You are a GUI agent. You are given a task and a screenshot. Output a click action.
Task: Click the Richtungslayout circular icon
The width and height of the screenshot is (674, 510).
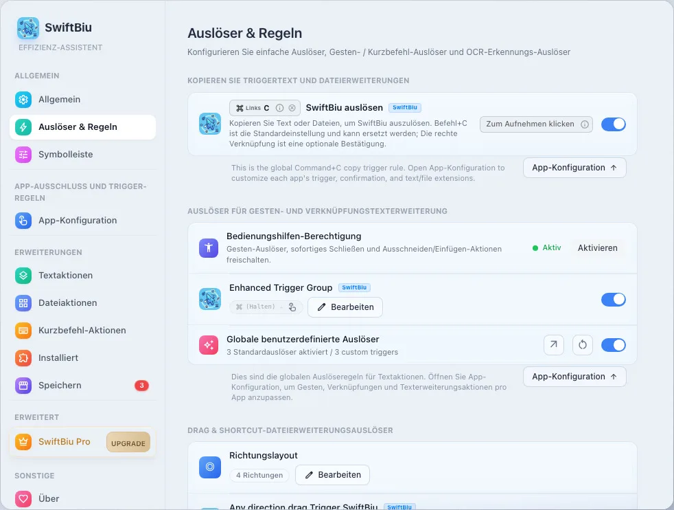[210, 467]
